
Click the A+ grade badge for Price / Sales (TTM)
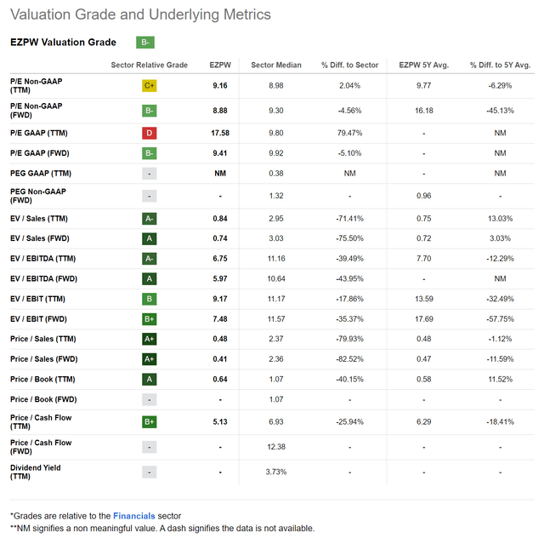[150, 339]
